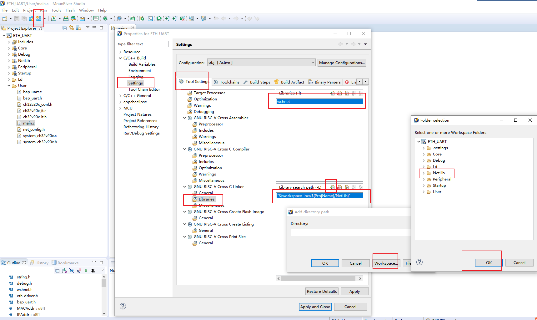Click Delete icon in Libraries (-l) list
The image size is (537, 320).
339,93
